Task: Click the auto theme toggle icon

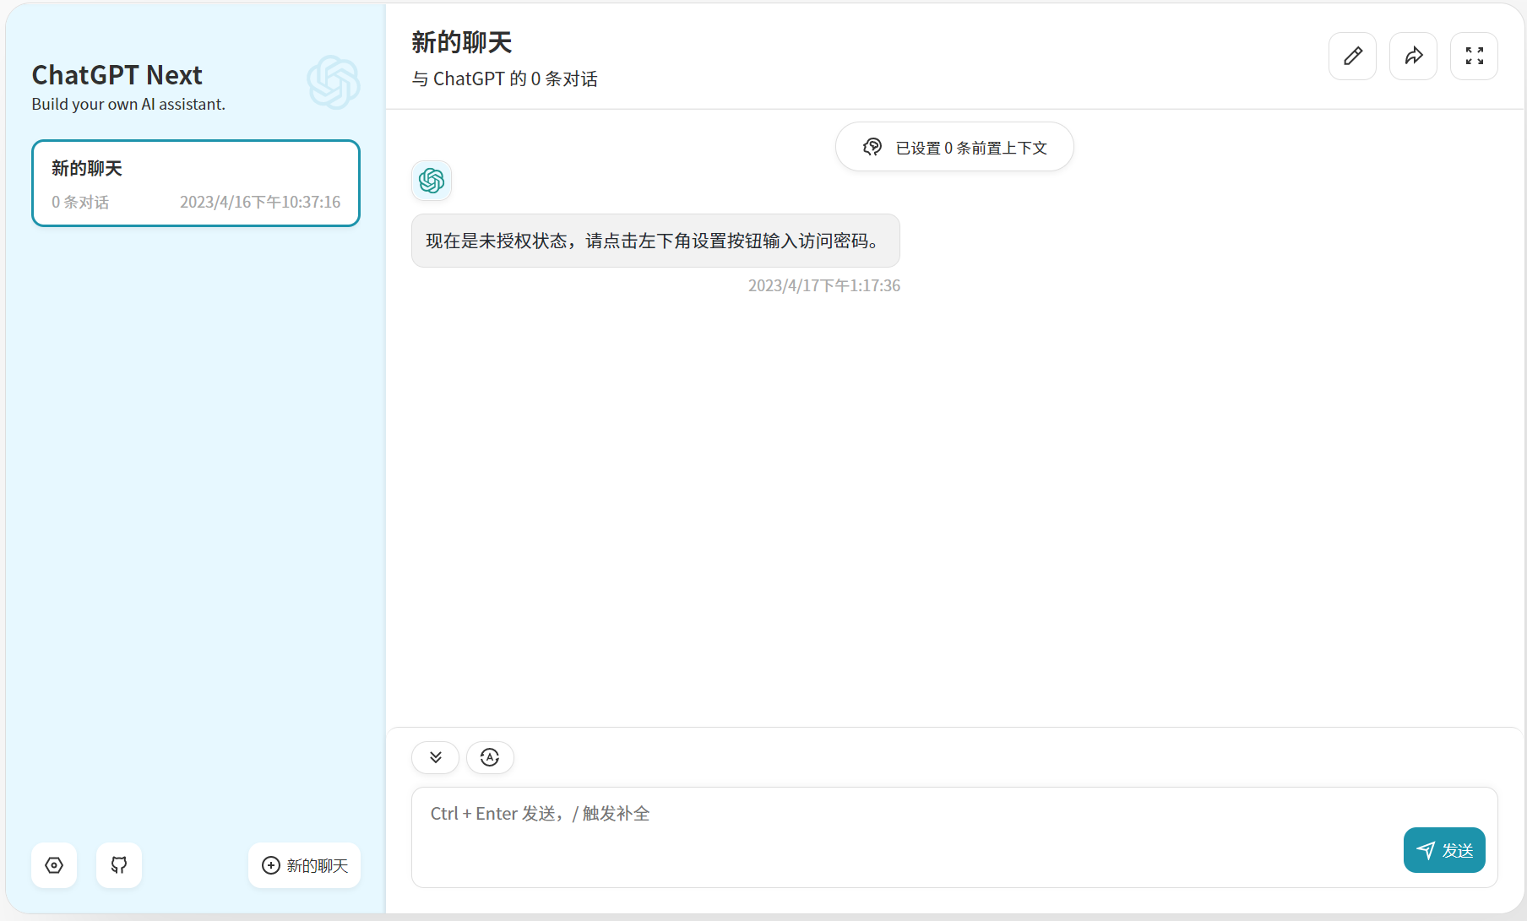Action: (490, 757)
